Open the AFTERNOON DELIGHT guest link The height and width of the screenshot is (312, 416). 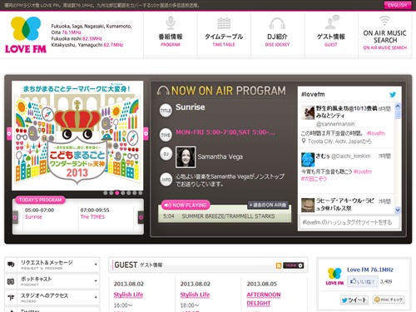coord(264,299)
